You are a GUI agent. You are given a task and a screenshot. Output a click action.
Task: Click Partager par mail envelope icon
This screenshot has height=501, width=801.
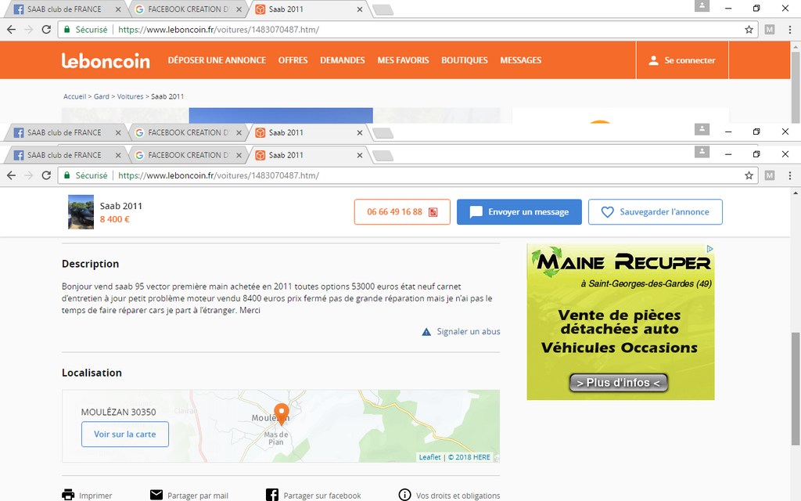coord(156,495)
